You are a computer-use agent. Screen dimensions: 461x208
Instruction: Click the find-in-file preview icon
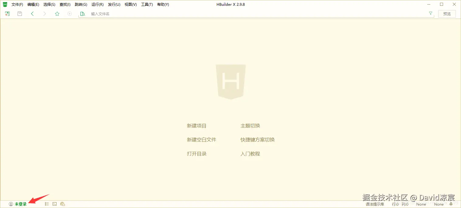tap(82, 14)
